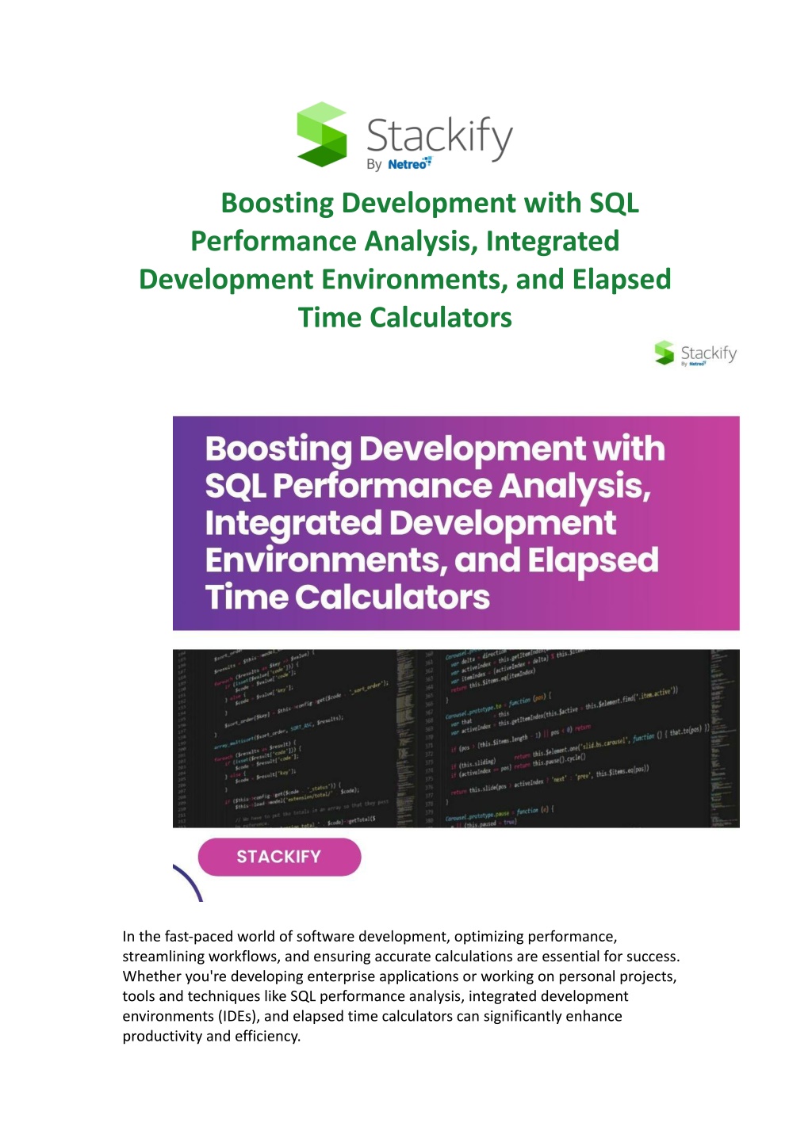Click 'productivity and efficiency.' closing text
The image size is (812, 1146).
212,1036
